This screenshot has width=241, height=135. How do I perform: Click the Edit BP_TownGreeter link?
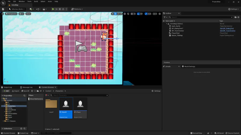[x=227, y=31]
